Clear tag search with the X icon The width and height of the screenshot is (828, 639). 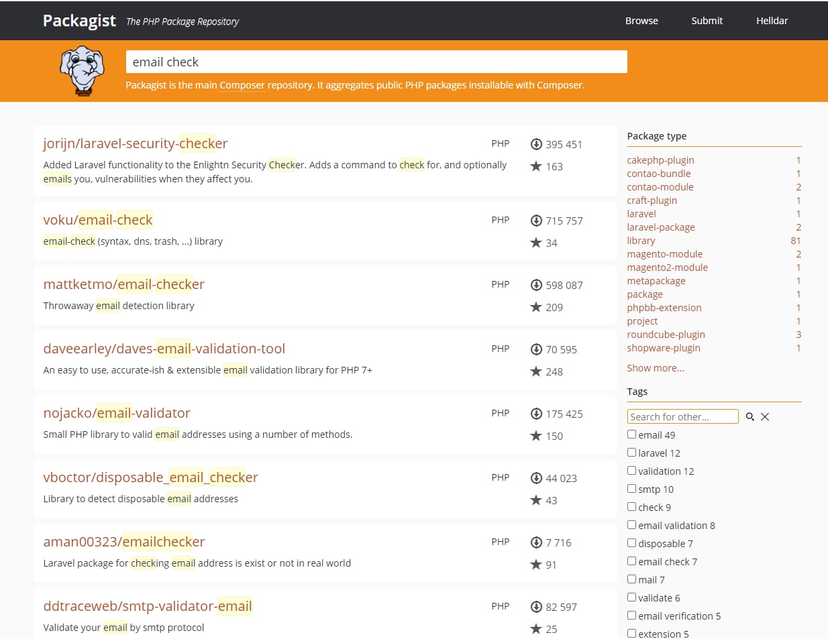click(x=765, y=417)
